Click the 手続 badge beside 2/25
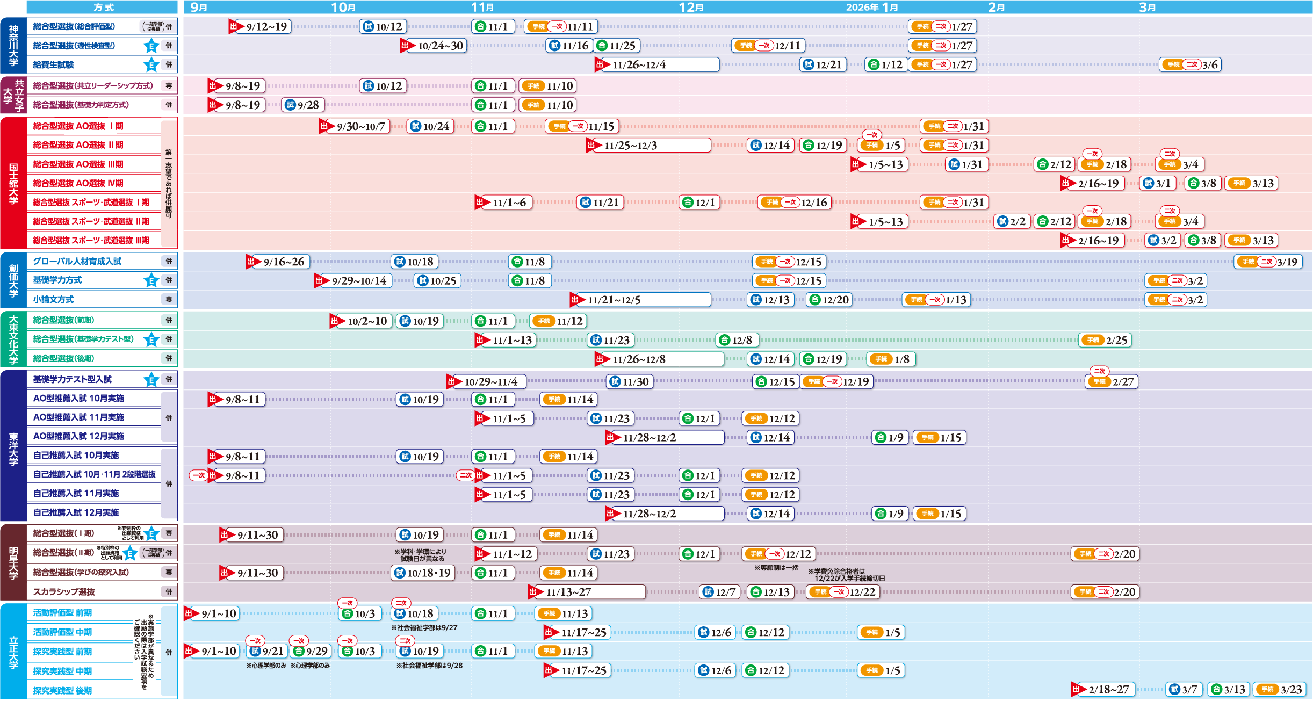 1093,340
